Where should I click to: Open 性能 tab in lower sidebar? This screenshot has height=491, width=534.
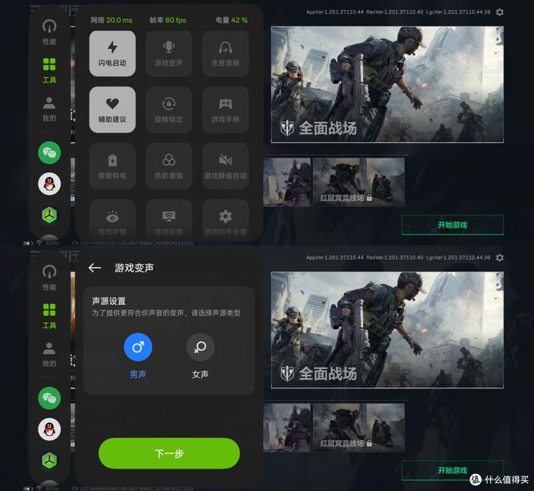tap(49, 278)
